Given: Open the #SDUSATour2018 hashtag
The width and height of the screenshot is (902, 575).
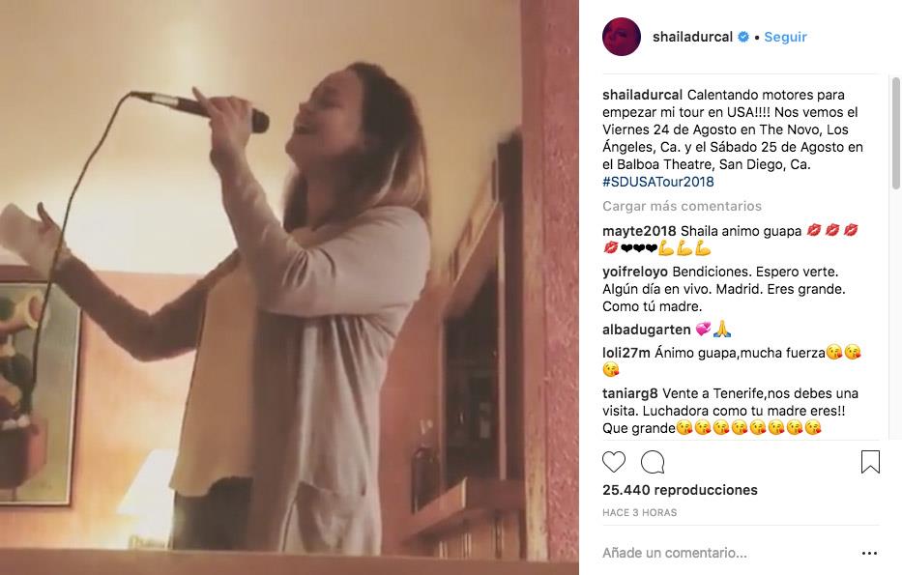Looking at the screenshot, I should pos(657,182).
